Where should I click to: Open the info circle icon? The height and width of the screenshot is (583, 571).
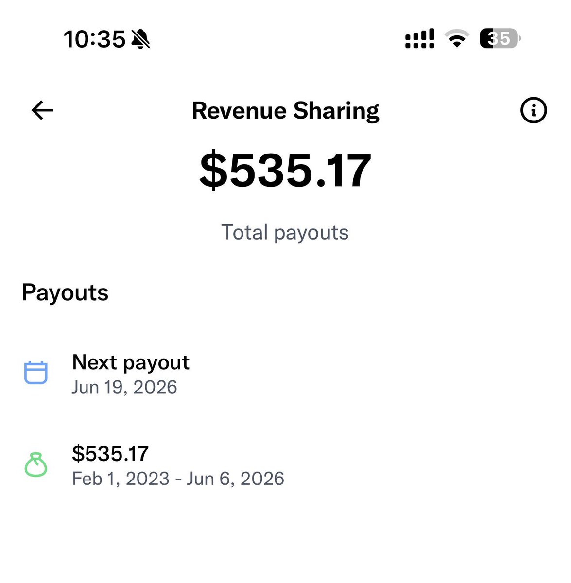click(x=534, y=110)
